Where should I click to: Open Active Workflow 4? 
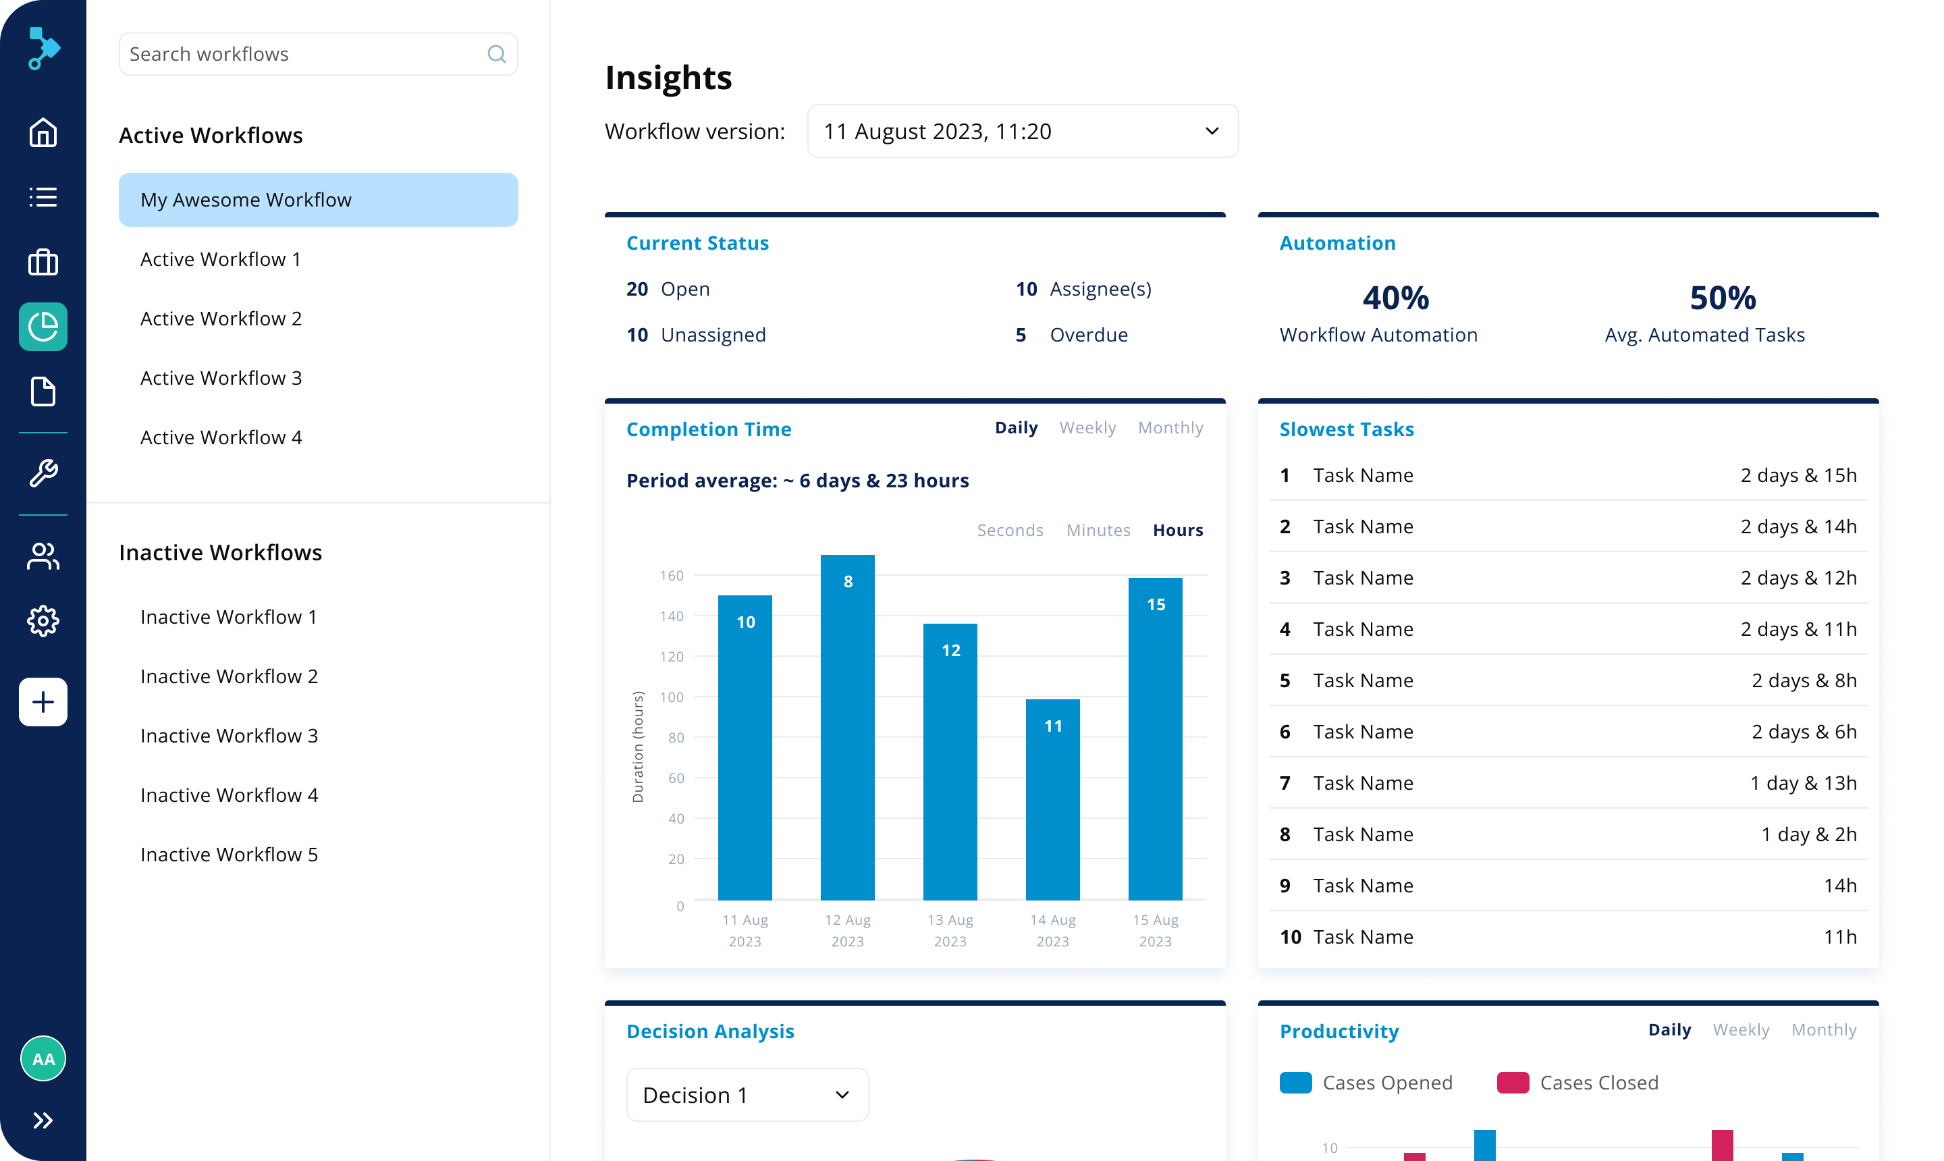(221, 437)
